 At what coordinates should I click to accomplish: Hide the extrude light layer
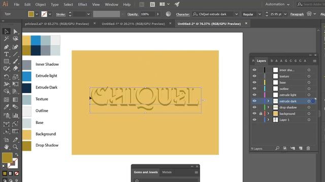tap(254, 95)
